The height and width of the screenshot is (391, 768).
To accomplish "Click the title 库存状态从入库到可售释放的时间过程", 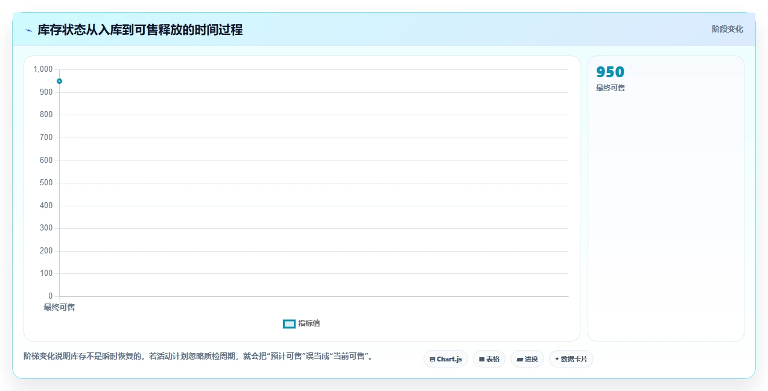I will point(140,30).
